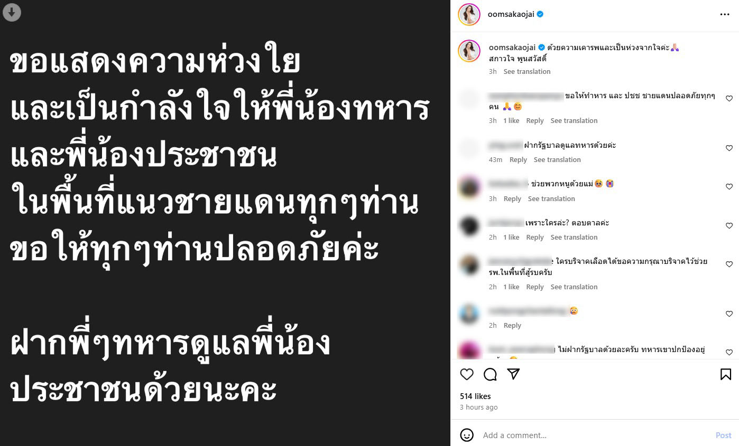Reply to the emoji-only 2h comment
739x446 pixels.
(x=512, y=326)
